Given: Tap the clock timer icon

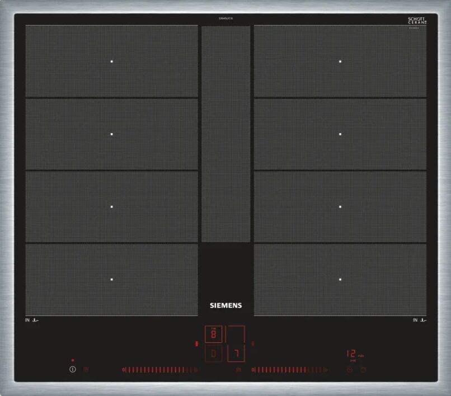Looking at the screenshot, I should pos(350,370).
